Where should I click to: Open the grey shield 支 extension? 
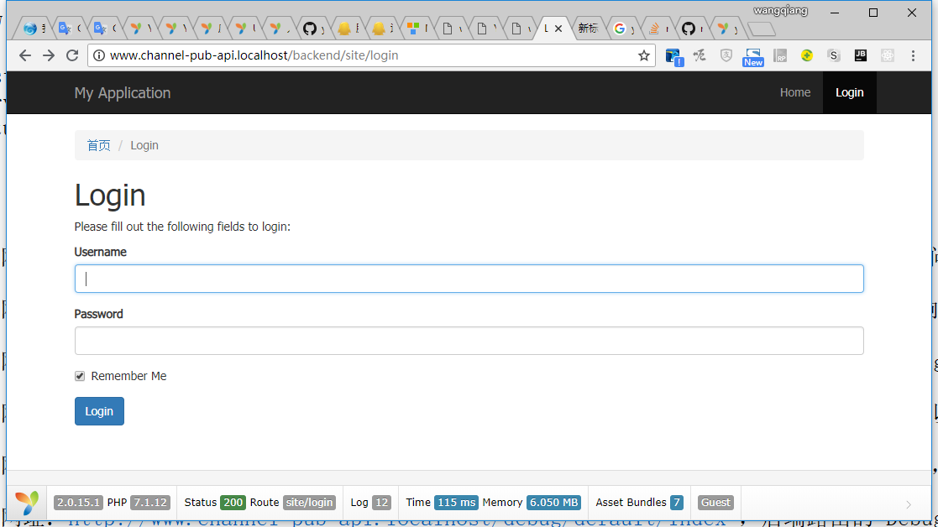click(726, 55)
